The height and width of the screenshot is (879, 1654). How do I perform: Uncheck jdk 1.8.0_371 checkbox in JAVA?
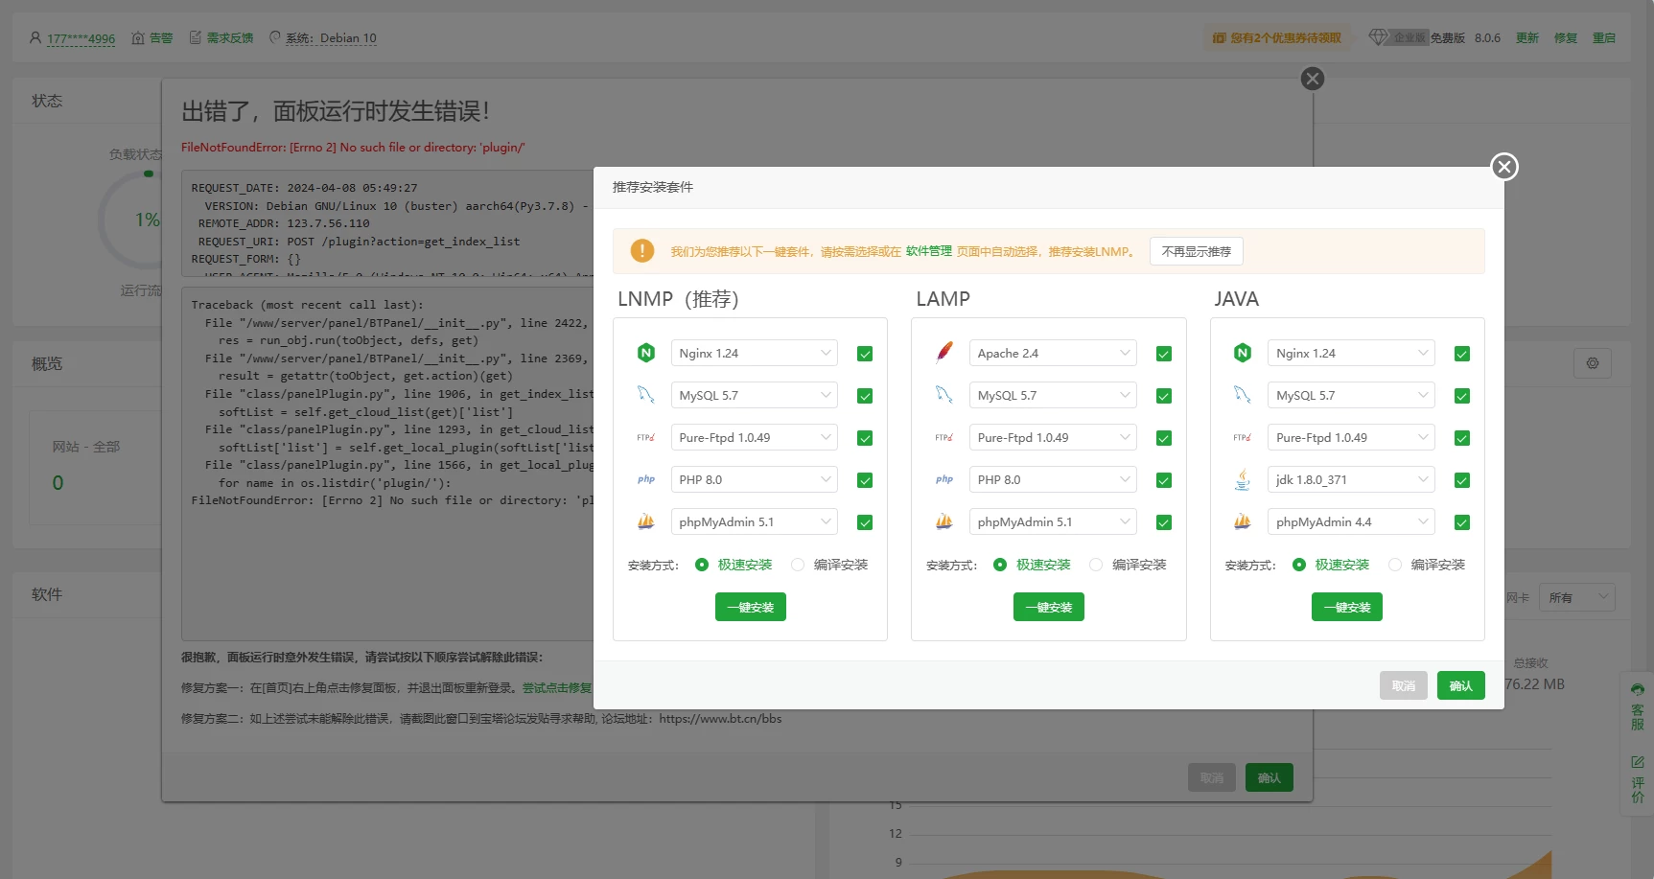coord(1462,480)
